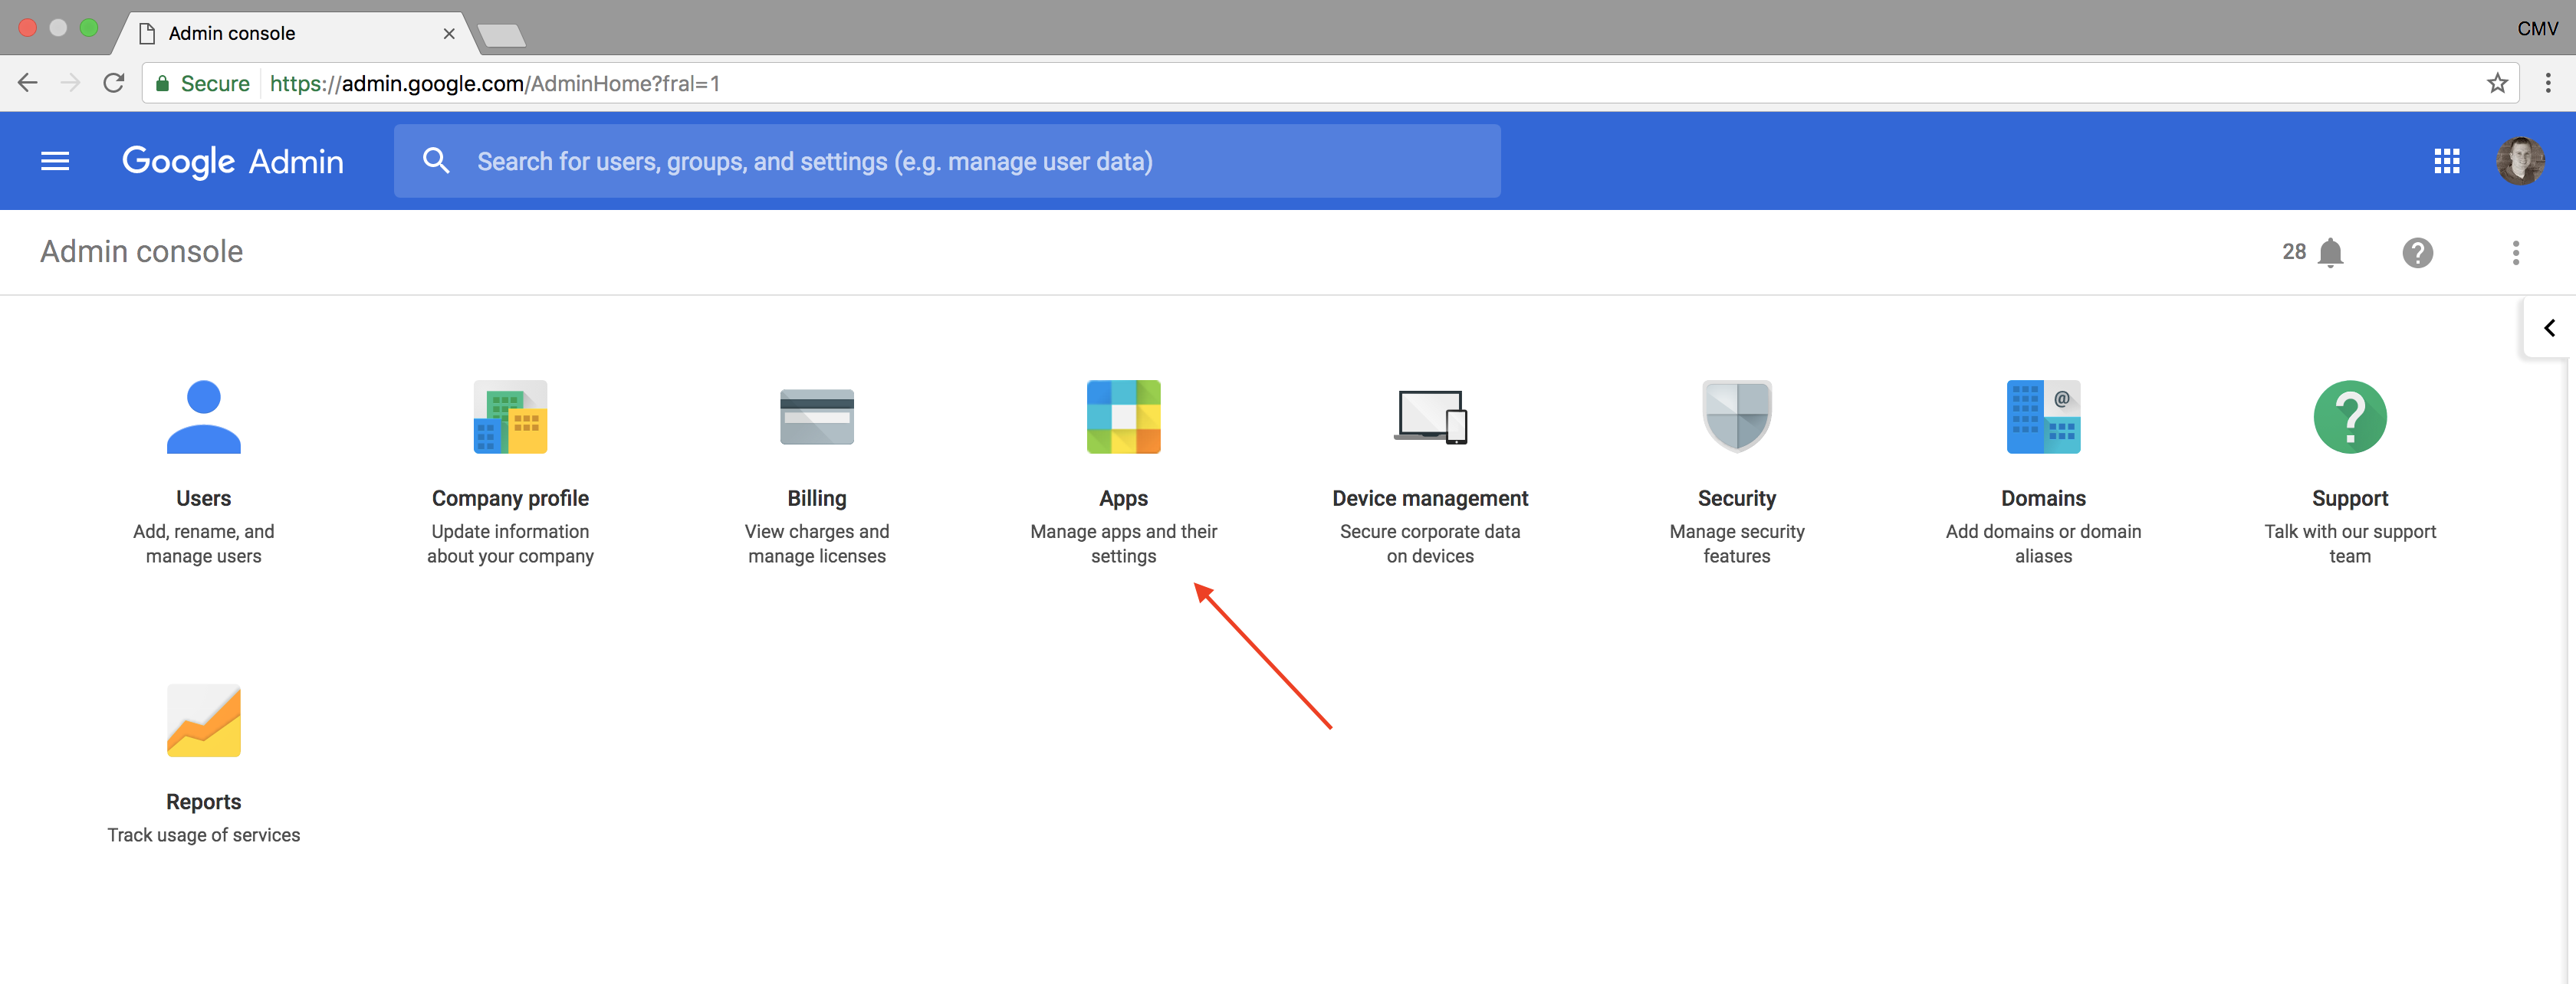This screenshot has width=2576, height=984.
Task: Close the Admin console tab
Action: click(448, 33)
